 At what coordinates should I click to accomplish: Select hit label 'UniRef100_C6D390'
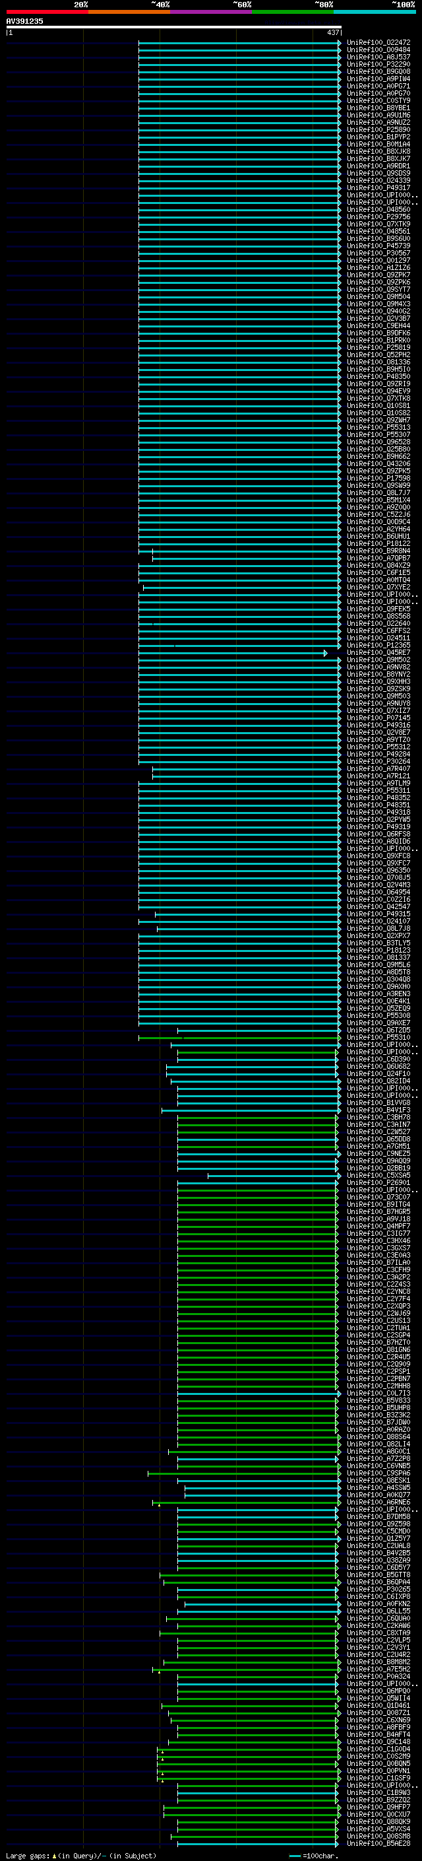coord(378,1059)
